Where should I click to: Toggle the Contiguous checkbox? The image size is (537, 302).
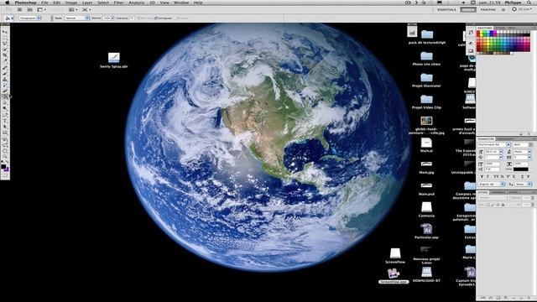coord(155,18)
